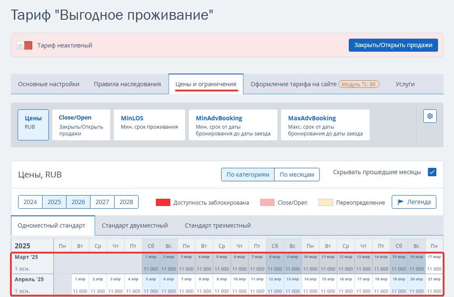This screenshot has width=454, height=297.
Task: Open the MinAdvBooking restriction card
Action: (x=233, y=125)
